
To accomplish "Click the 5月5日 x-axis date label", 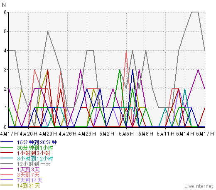I will click(x=126, y=134).
